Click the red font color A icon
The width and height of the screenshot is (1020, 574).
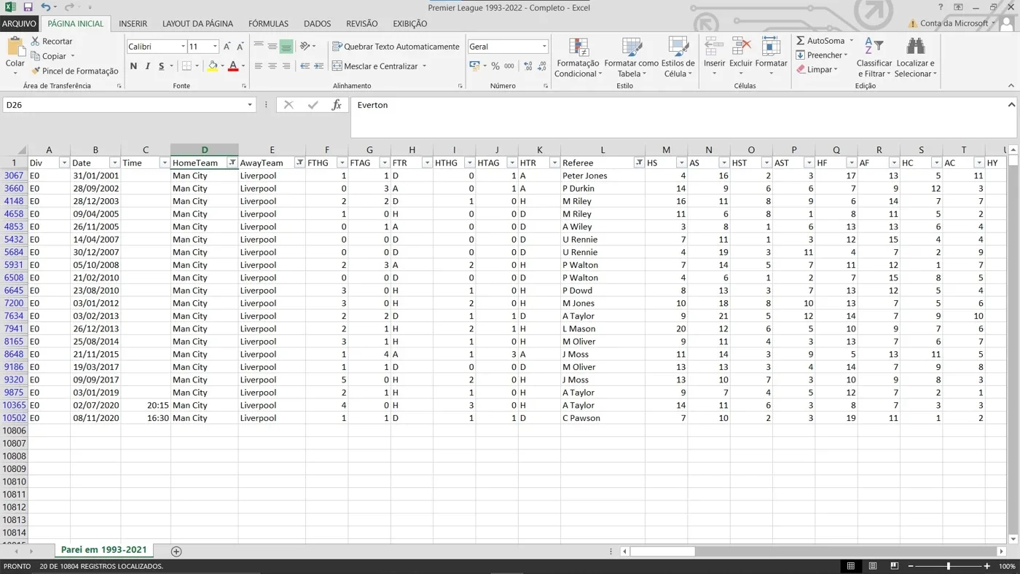[x=233, y=66]
